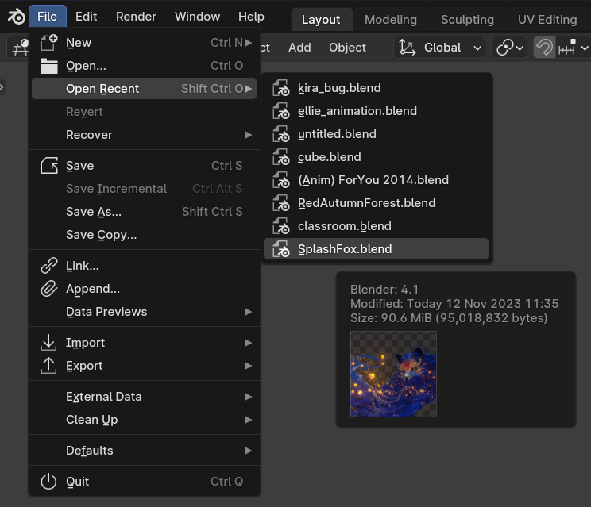The height and width of the screenshot is (507, 591).
Task: Choose Open Recent menu entry
Action: click(x=145, y=88)
